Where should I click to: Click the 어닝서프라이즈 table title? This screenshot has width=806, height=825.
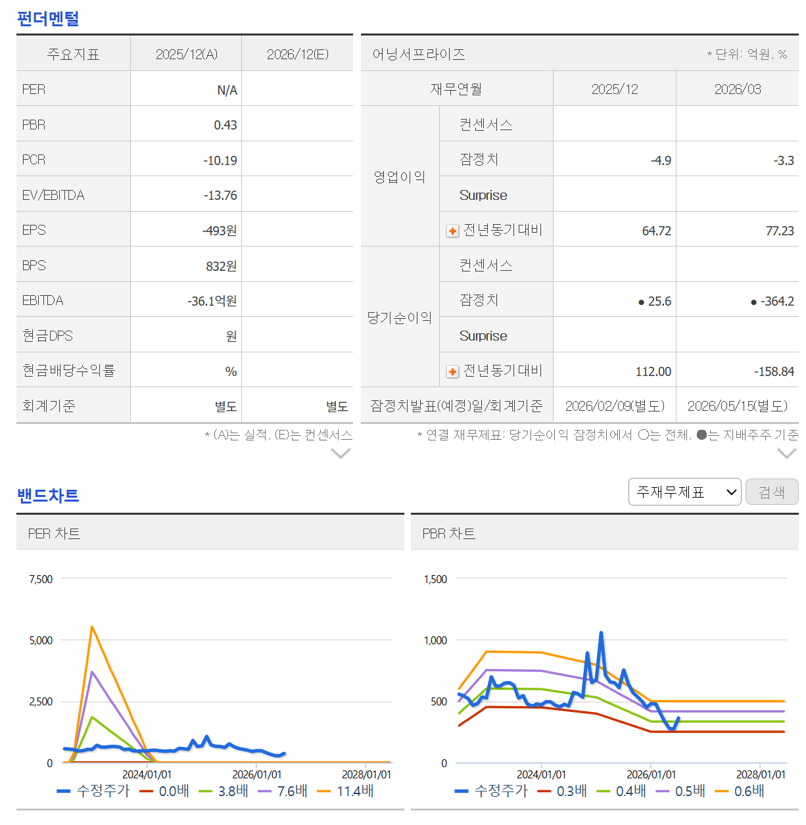tap(419, 54)
